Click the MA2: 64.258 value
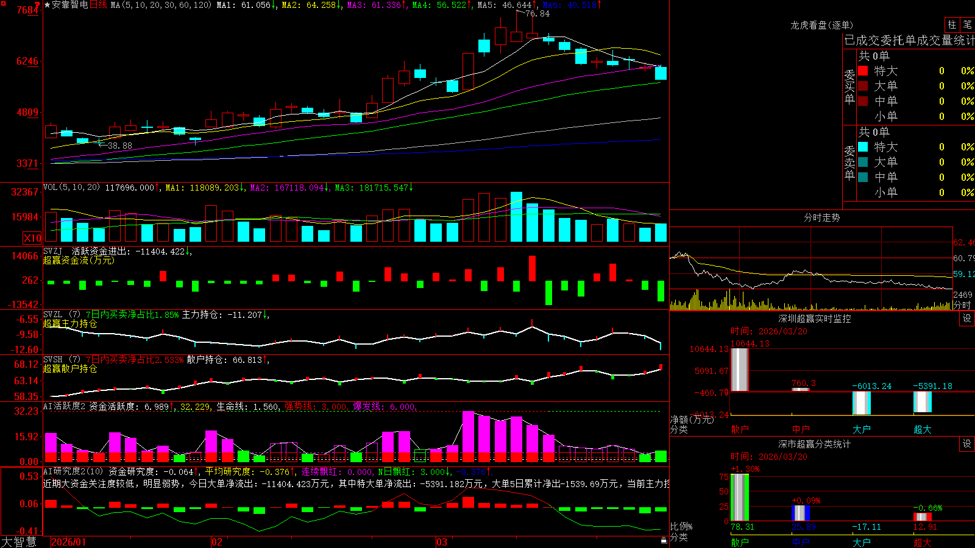This screenshot has width=975, height=548. 311,5
